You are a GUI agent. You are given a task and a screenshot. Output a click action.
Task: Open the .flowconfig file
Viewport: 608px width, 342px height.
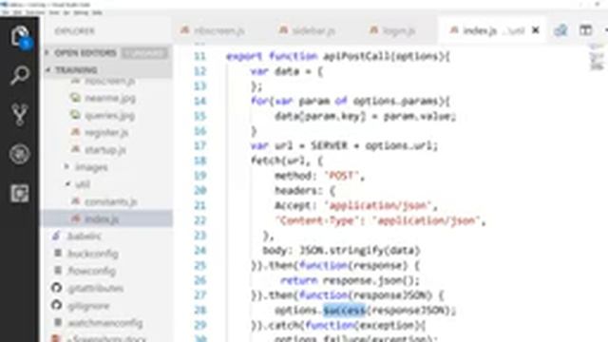click(91, 271)
